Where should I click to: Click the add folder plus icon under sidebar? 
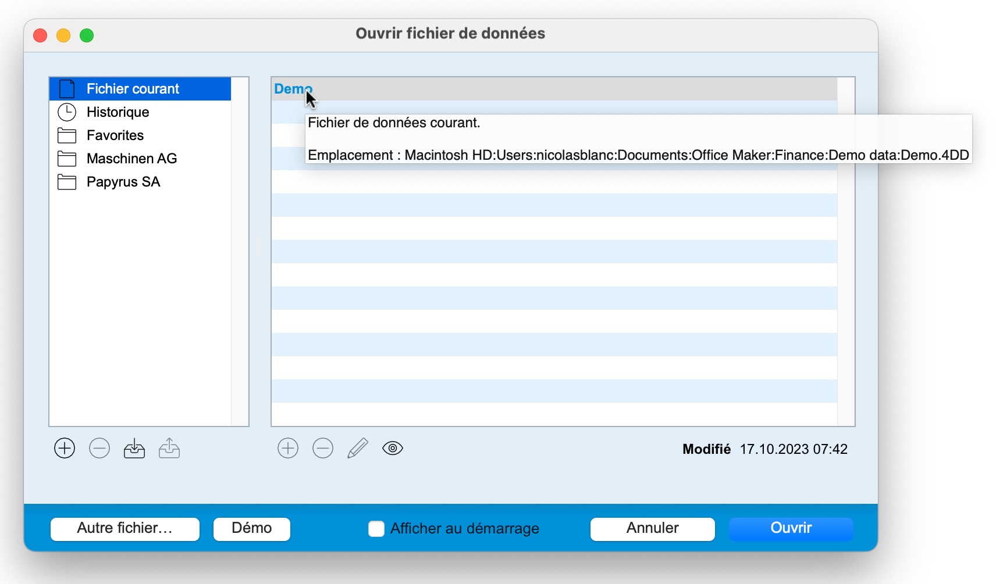point(65,449)
